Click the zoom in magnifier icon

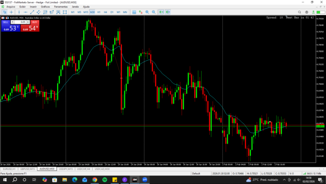(147, 12)
